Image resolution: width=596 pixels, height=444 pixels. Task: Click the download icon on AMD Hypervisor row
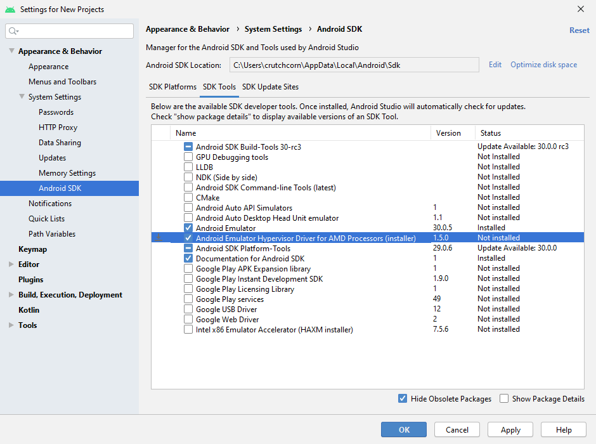[x=159, y=238]
